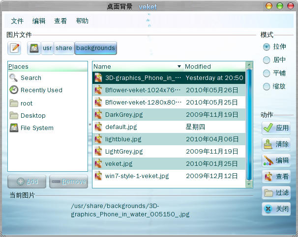The height and width of the screenshot is (237, 298).
Task: Open the 帮助 (Help) menu
Action: point(82,21)
